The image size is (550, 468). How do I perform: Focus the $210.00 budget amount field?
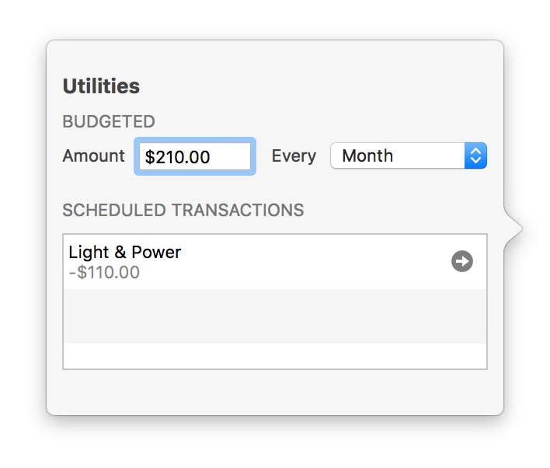tap(195, 156)
